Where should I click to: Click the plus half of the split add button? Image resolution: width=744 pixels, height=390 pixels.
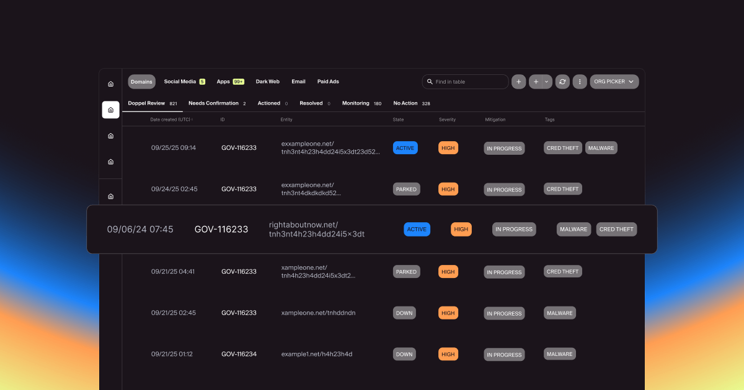point(536,82)
